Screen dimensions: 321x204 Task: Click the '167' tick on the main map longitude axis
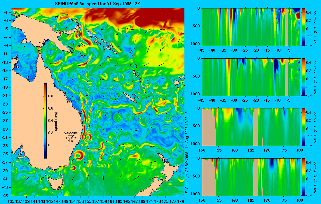[135, 201]
